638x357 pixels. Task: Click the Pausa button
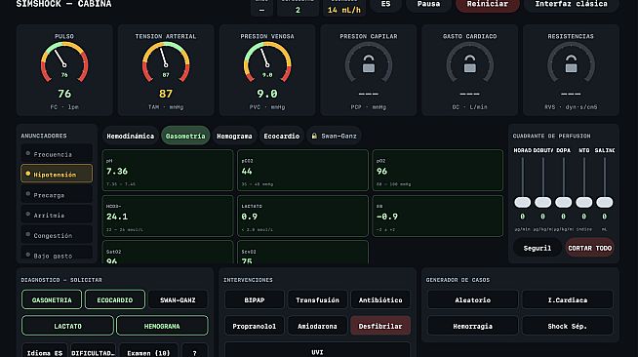tap(428, 5)
